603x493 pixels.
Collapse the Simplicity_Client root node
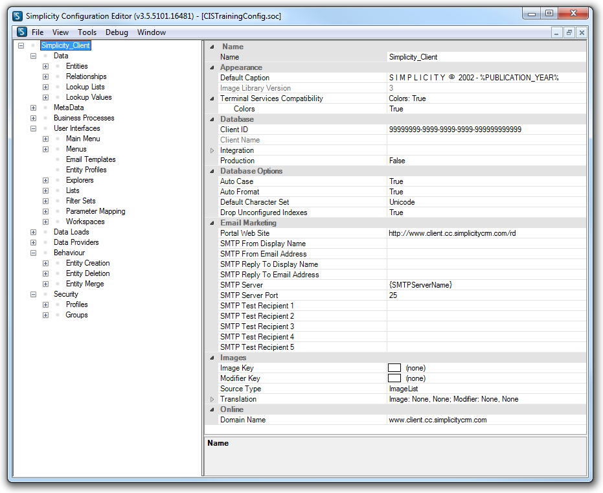click(x=21, y=45)
